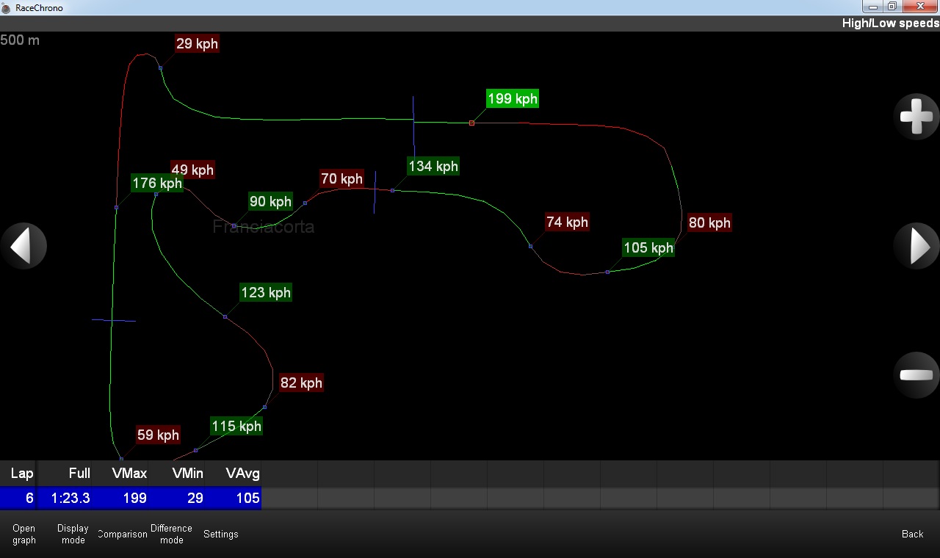940x558 pixels.
Task: Switch Difference mode option
Action: 171,534
